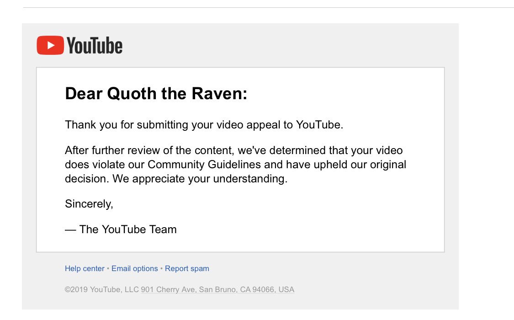The image size is (514, 320).
Task: Click the 'does violate our Community Guidelines' line
Action: 235,164
